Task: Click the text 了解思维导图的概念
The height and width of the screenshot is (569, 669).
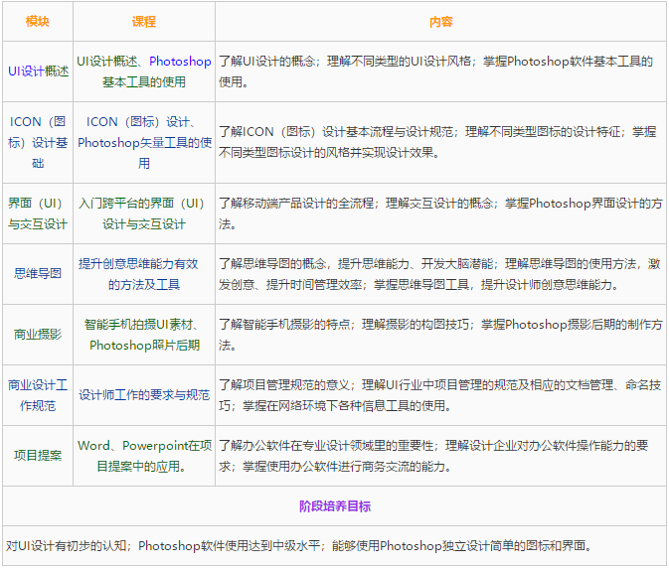Action: (272, 263)
